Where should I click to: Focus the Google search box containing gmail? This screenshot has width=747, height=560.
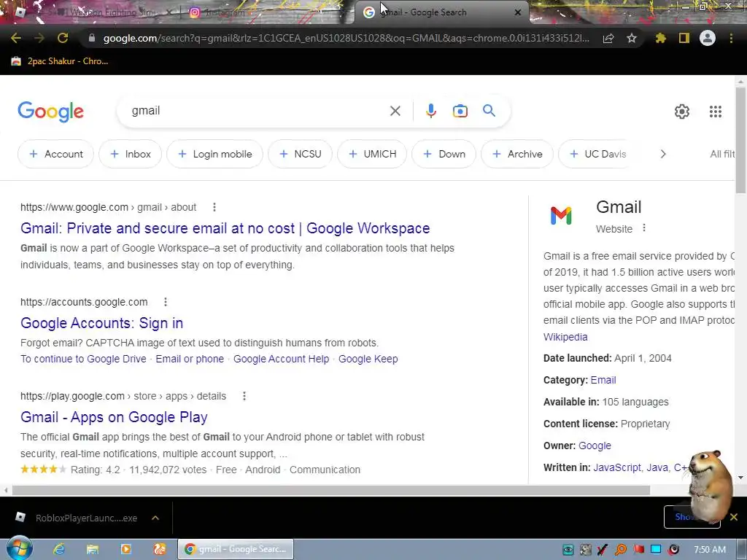(258, 111)
